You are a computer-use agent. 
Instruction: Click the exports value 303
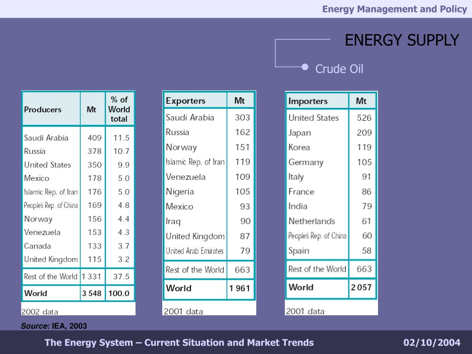[242, 118]
